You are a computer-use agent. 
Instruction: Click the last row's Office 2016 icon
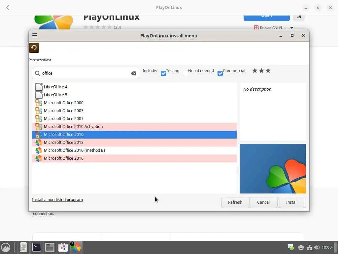pyautogui.click(x=39, y=158)
